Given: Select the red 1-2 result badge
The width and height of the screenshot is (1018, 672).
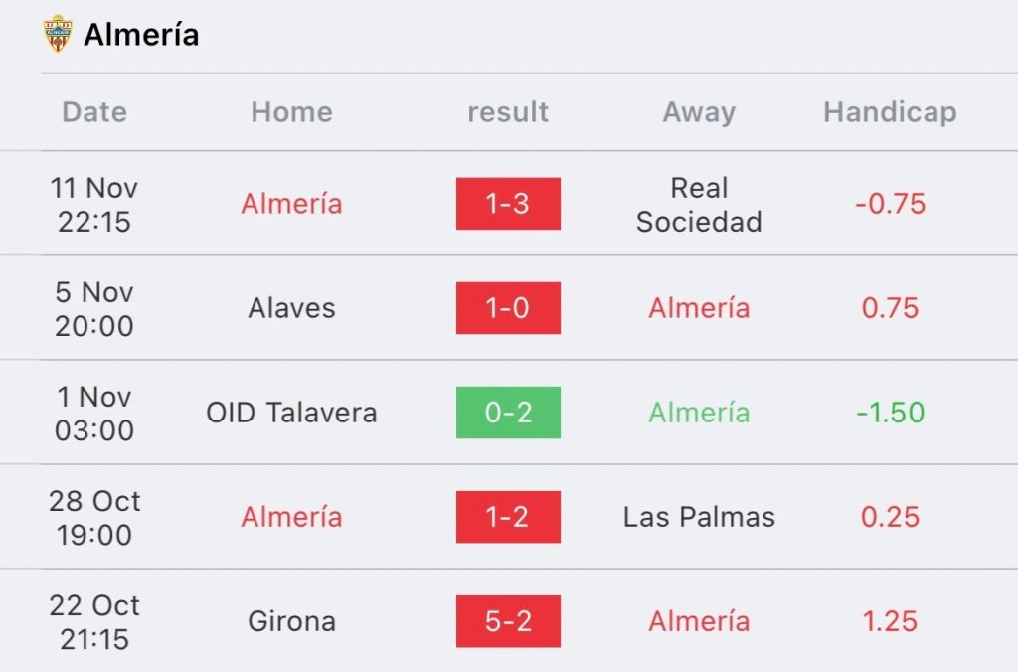Looking at the screenshot, I should pyautogui.click(x=508, y=517).
